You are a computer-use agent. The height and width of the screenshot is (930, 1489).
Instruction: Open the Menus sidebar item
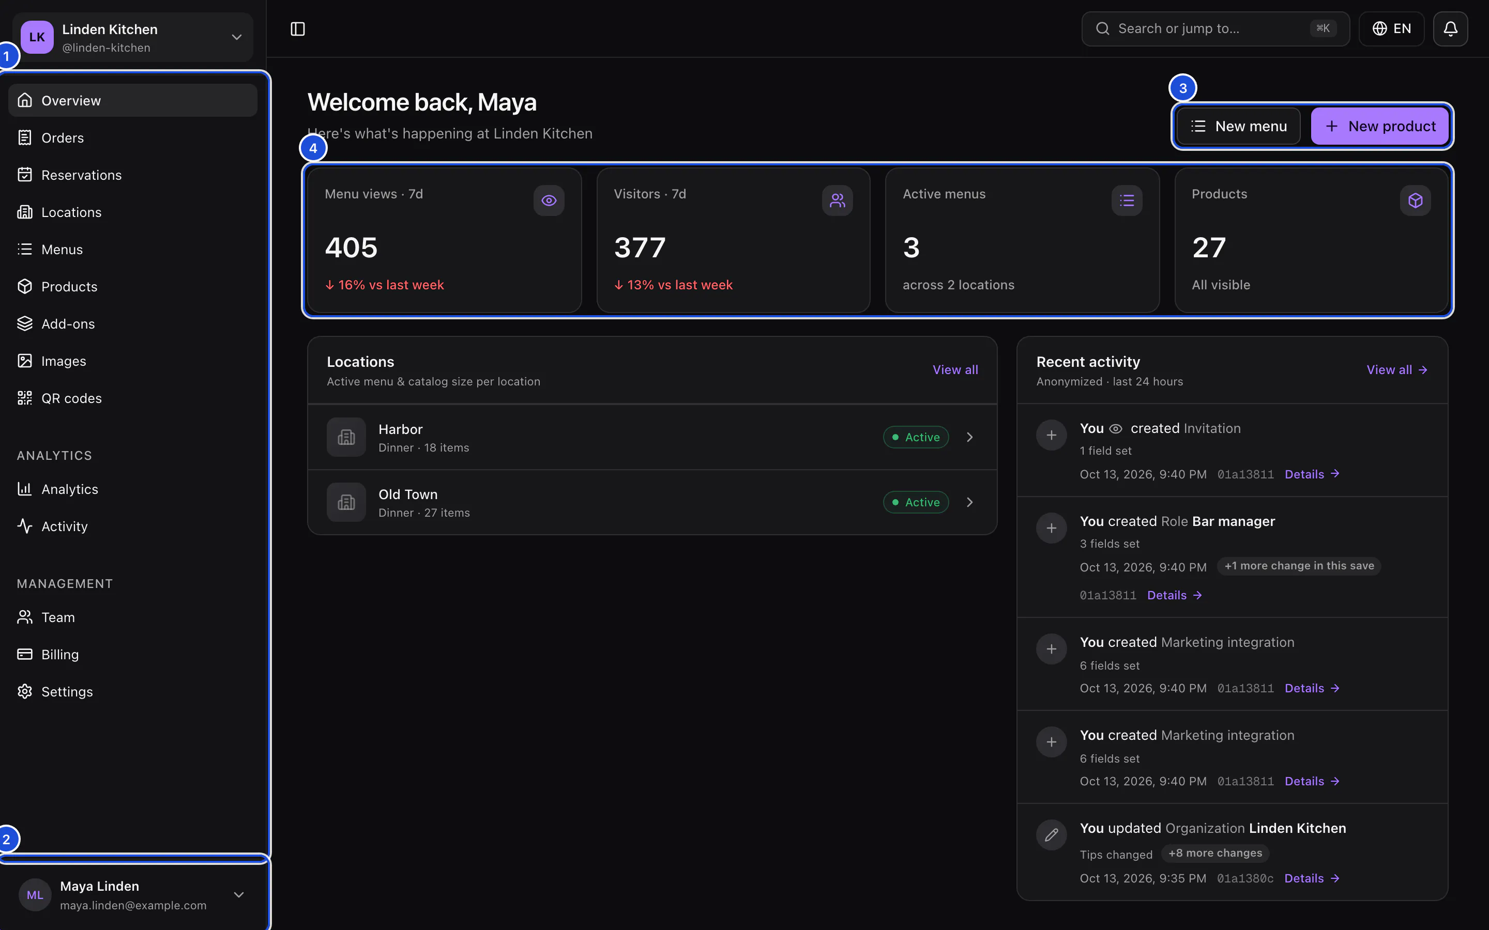tap(133, 249)
